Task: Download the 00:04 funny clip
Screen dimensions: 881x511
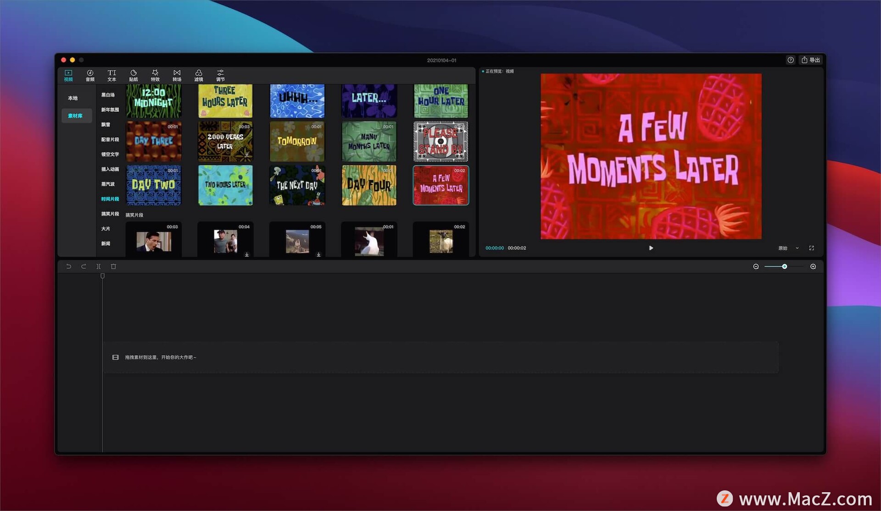Action: (x=247, y=254)
